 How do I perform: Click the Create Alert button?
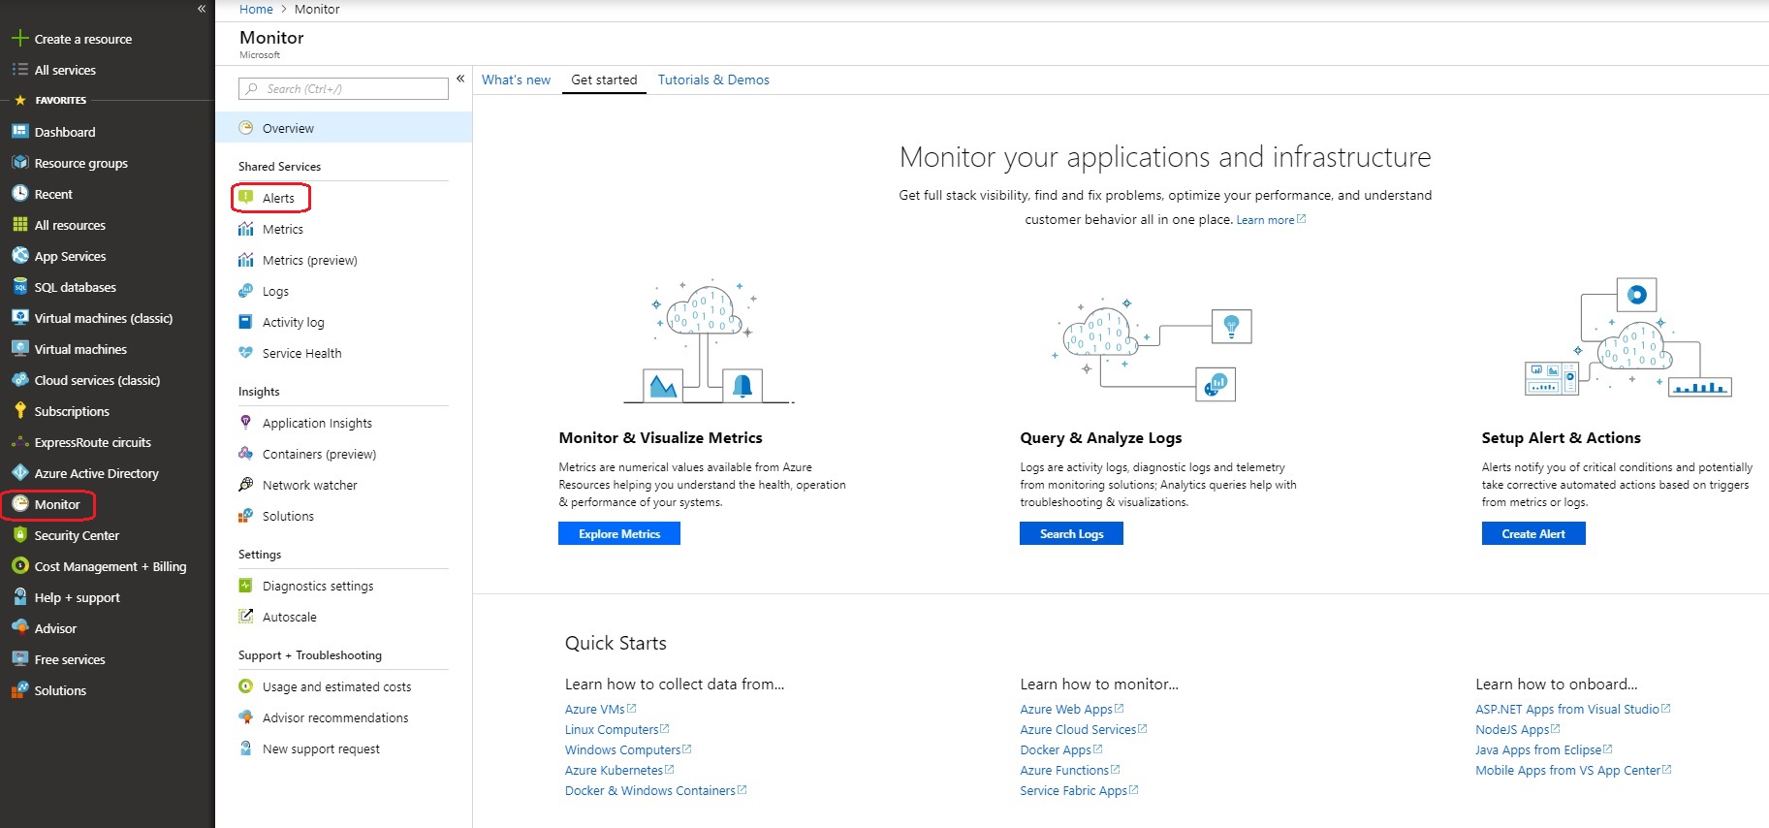pyautogui.click(x=1533, y=533)
